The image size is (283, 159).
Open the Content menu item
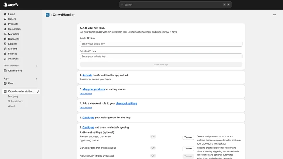point(13,44)
